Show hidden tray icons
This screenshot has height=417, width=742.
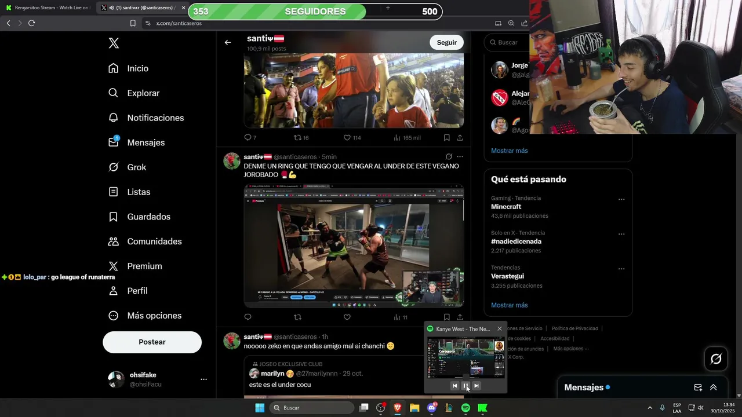[649, 408]
